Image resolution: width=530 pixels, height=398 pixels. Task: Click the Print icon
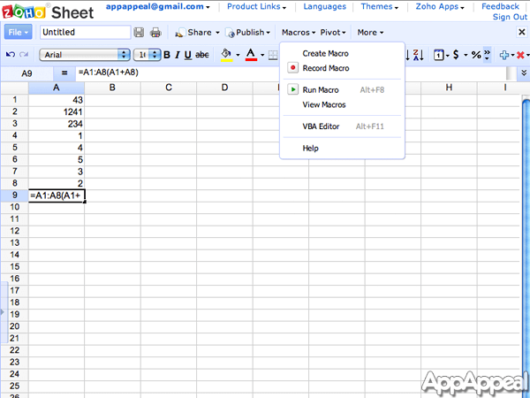[x=155, y=33]
